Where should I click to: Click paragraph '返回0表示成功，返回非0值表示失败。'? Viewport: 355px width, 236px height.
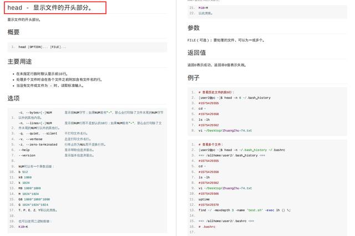click(217, 65)
